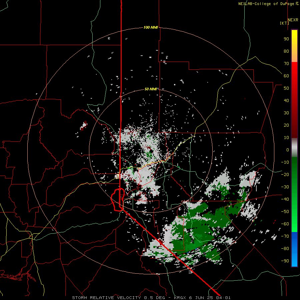Click the 50 value on the velocity scale
Viewport: 300px width, 300px height.
(286, 88)
